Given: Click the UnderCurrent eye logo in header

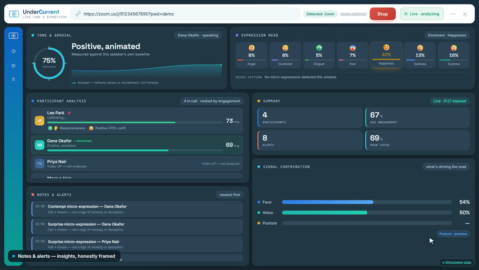Looking at the screenshot, I should (14, 14).
